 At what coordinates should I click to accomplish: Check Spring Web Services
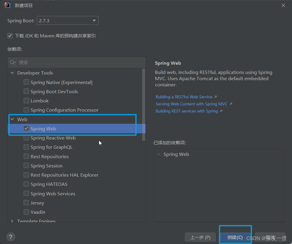(26, 194)
